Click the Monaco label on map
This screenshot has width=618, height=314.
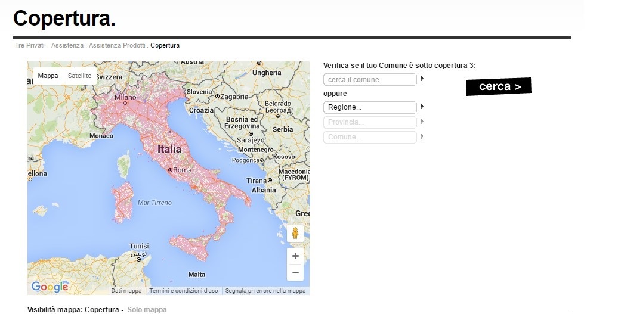101,136
